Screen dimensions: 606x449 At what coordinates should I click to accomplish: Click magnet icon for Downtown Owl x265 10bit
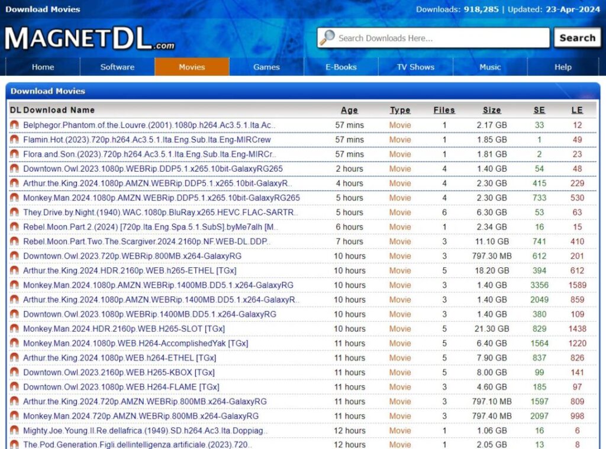pyautogui.click(x=14, y=169)
